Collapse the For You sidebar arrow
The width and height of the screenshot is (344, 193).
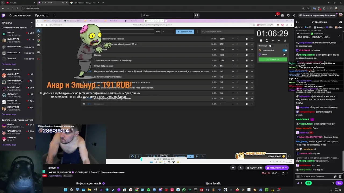32,23
